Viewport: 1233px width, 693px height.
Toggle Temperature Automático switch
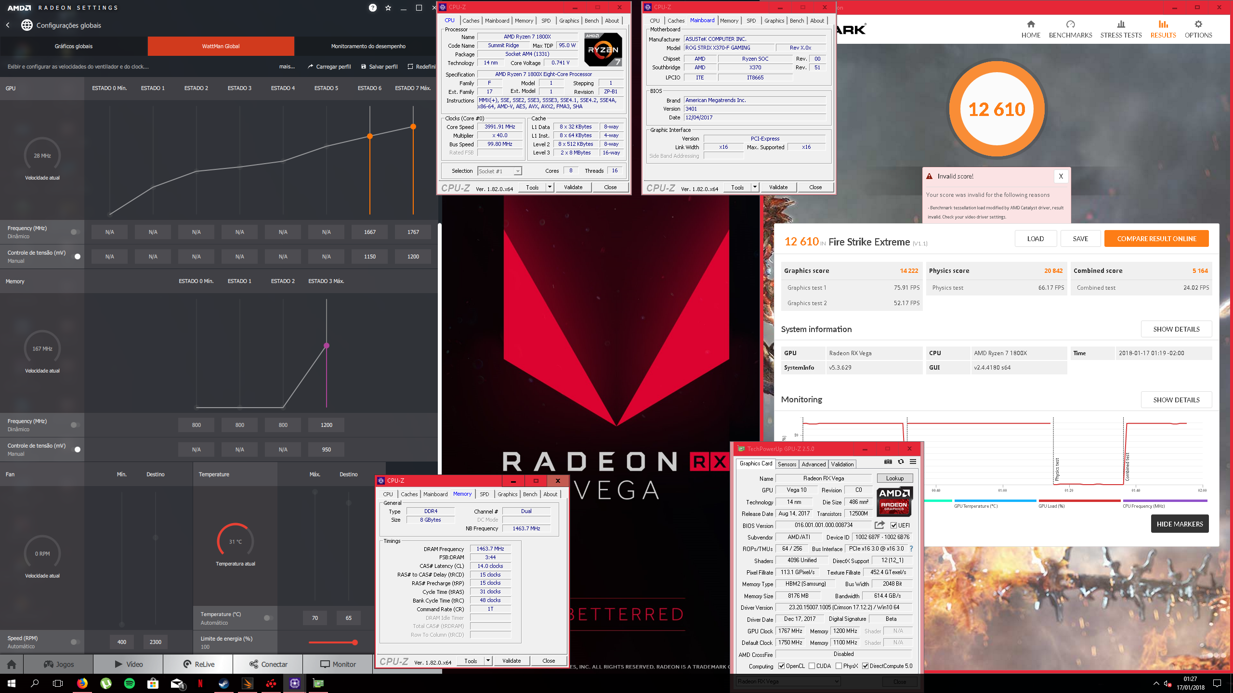(268, 618)
